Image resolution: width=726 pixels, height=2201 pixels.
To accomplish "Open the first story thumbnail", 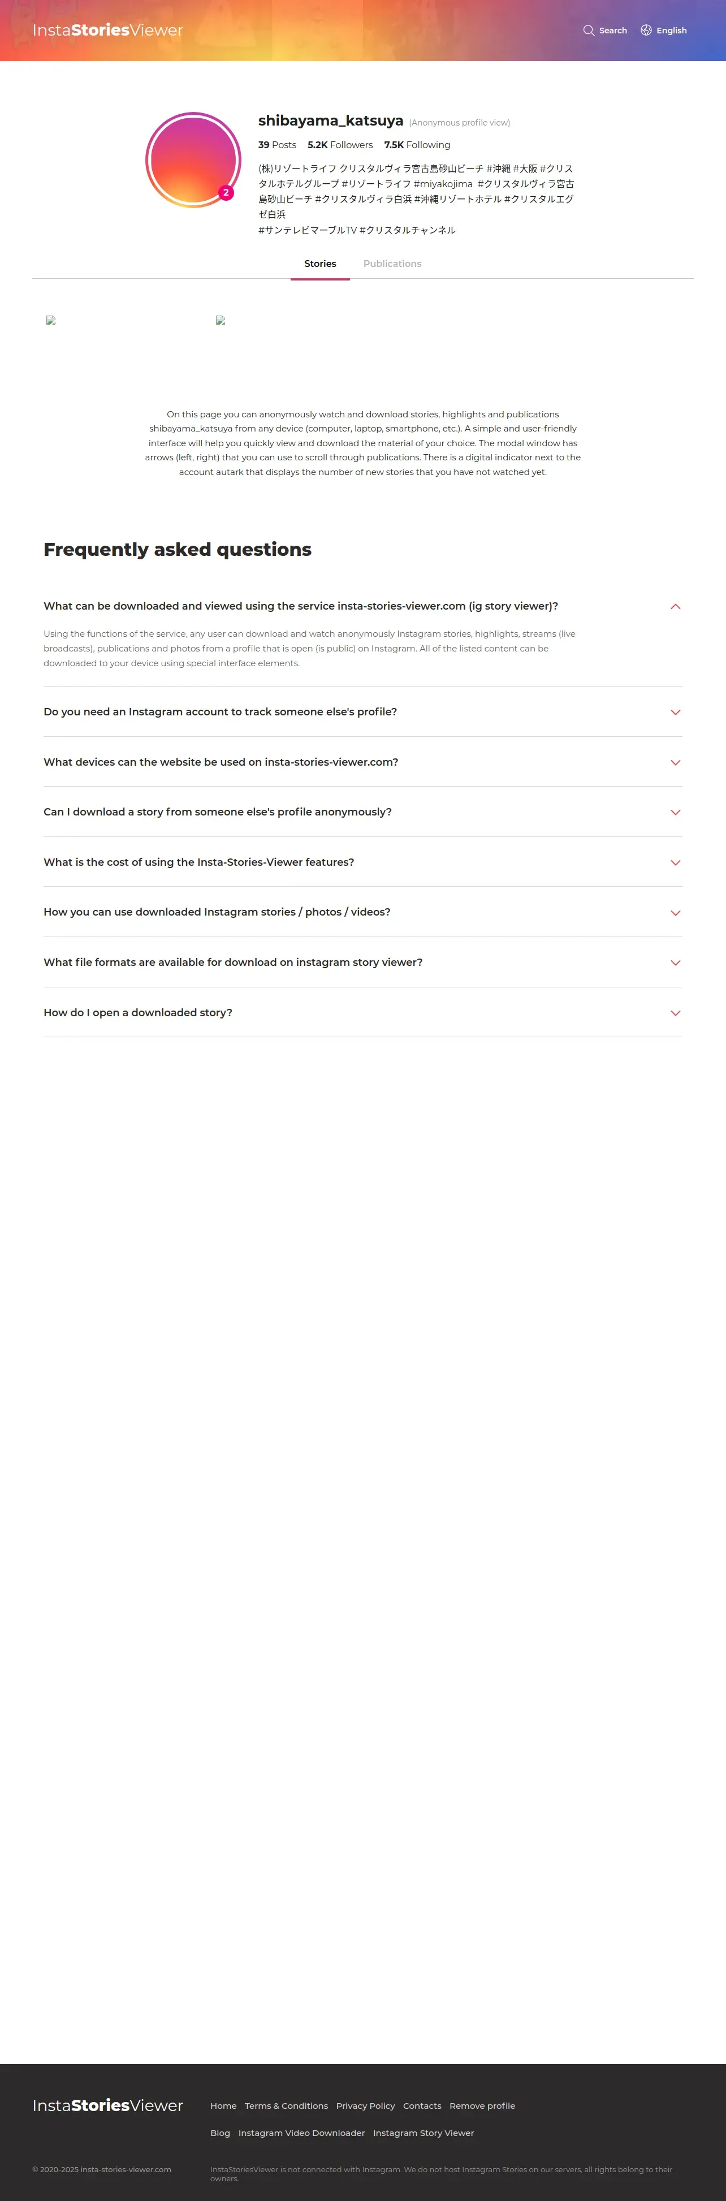I will pyautogui.click(x=51, y=321).
